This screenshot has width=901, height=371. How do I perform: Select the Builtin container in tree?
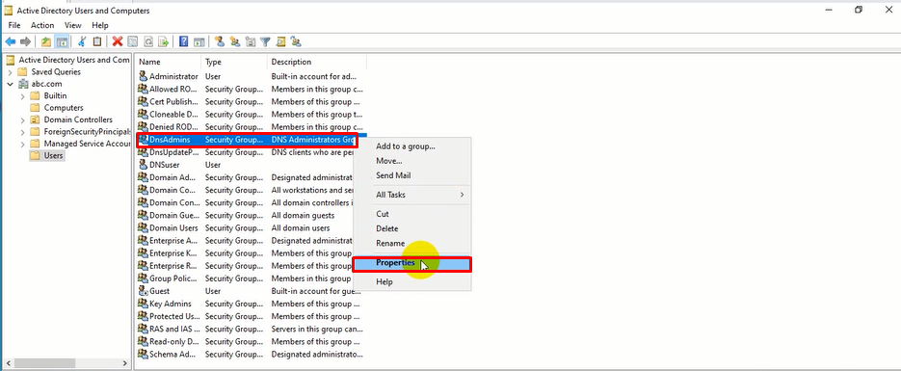48,96
